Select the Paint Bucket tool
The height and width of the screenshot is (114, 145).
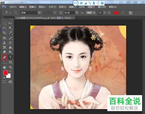pos(10,47)
